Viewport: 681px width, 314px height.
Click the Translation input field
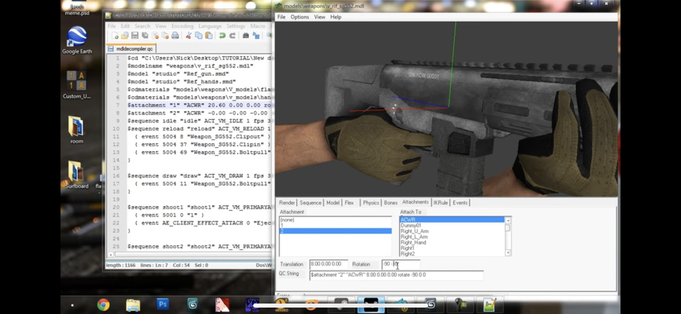point(328,264)
